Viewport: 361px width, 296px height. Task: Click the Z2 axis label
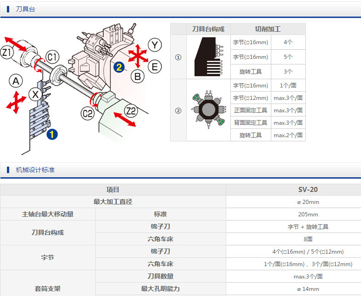[131, 110]
